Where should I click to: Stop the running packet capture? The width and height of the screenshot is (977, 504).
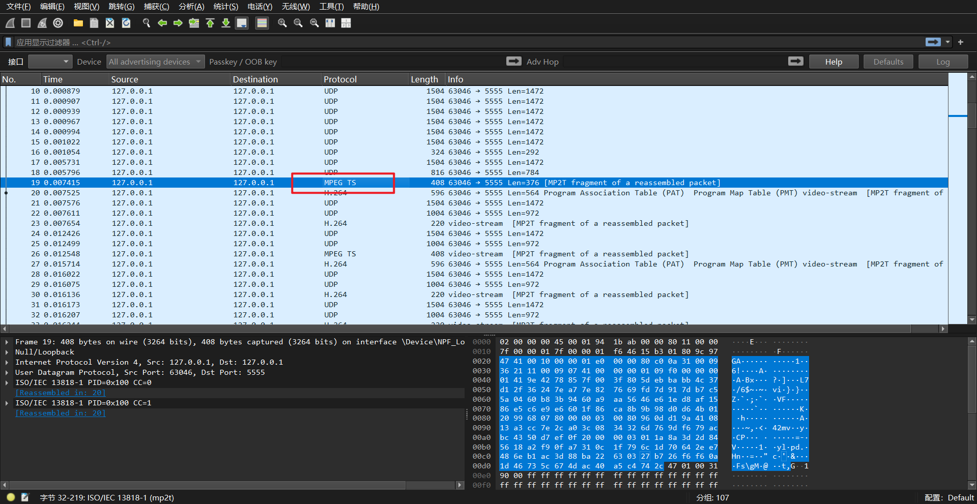(x=26, y=23)
